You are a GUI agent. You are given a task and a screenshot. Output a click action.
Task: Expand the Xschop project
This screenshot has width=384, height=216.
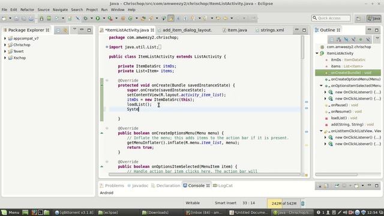point(5,58)
